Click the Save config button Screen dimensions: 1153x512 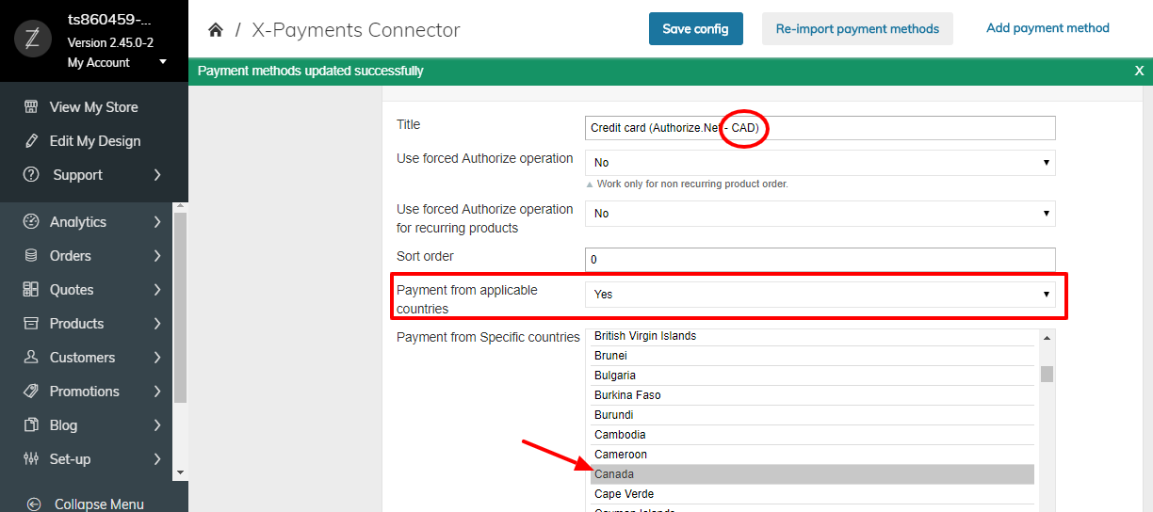(x=696, y=29)
